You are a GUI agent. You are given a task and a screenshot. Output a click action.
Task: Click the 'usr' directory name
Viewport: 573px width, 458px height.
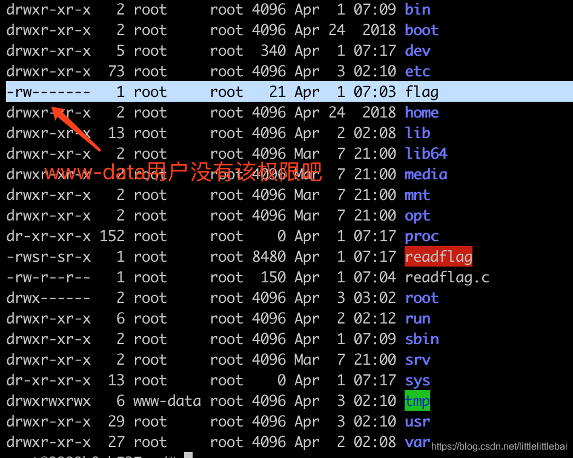point(417,422)
